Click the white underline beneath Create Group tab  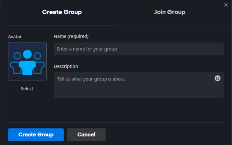pos(62,25)
